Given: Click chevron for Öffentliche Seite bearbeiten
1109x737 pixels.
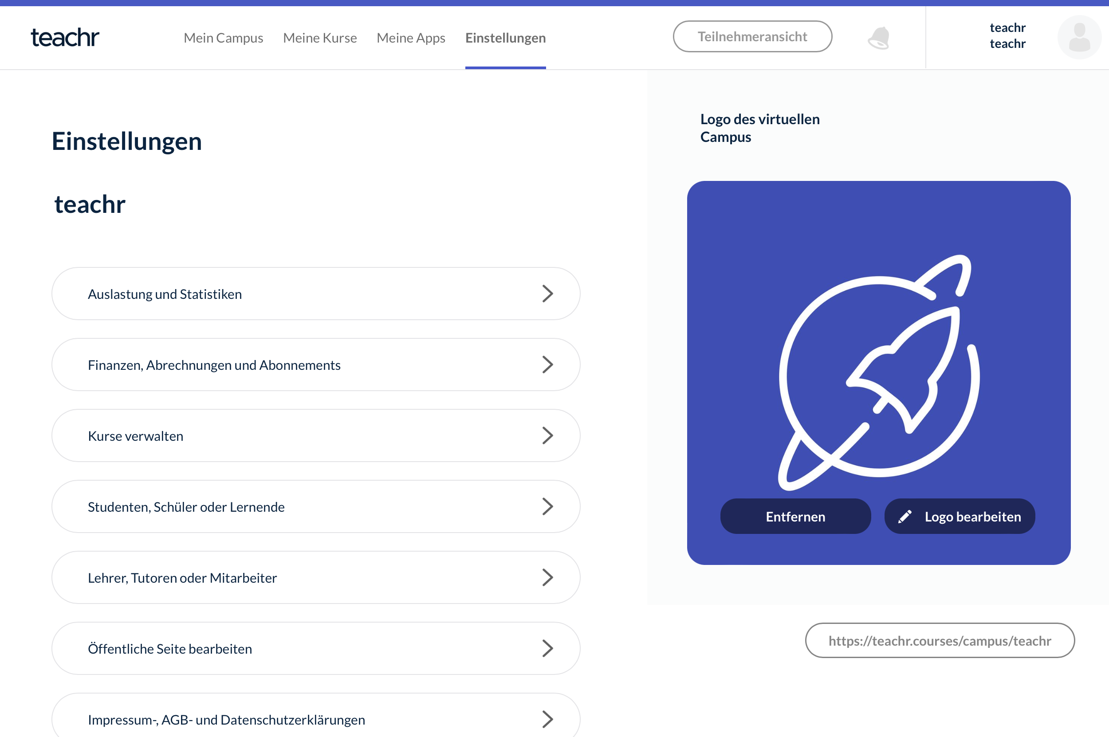Looking at the screenshot, I should tap(547, 649).
